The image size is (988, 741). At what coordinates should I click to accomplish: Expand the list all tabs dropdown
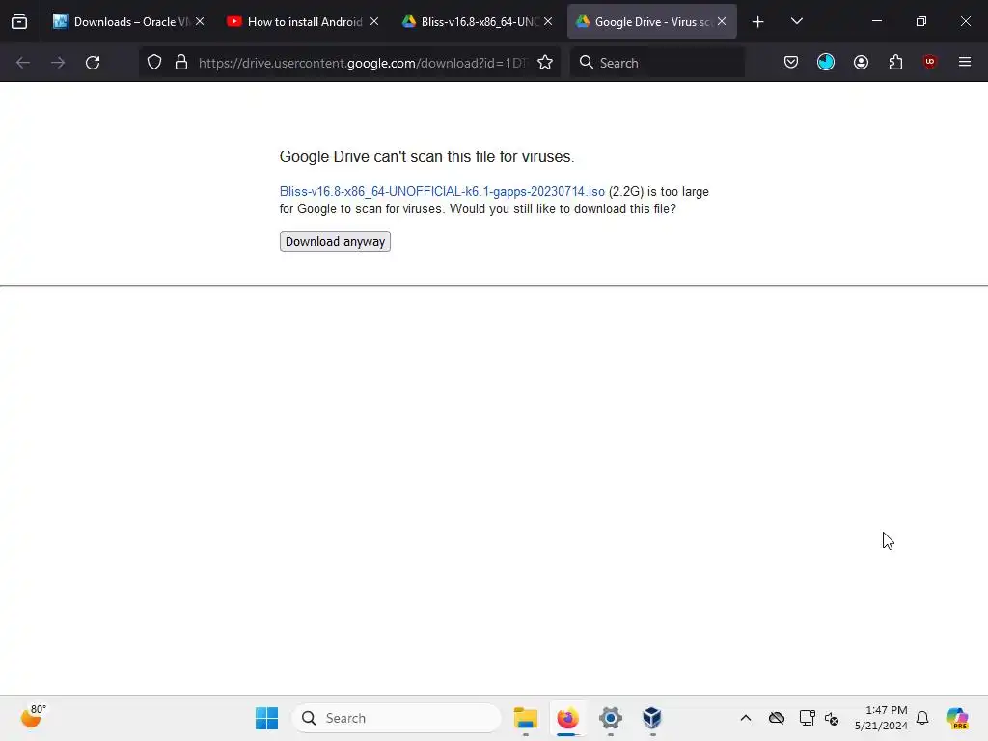point(796,21)
